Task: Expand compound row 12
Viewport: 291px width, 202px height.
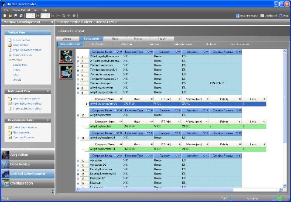Action: (x=78, y=161)
